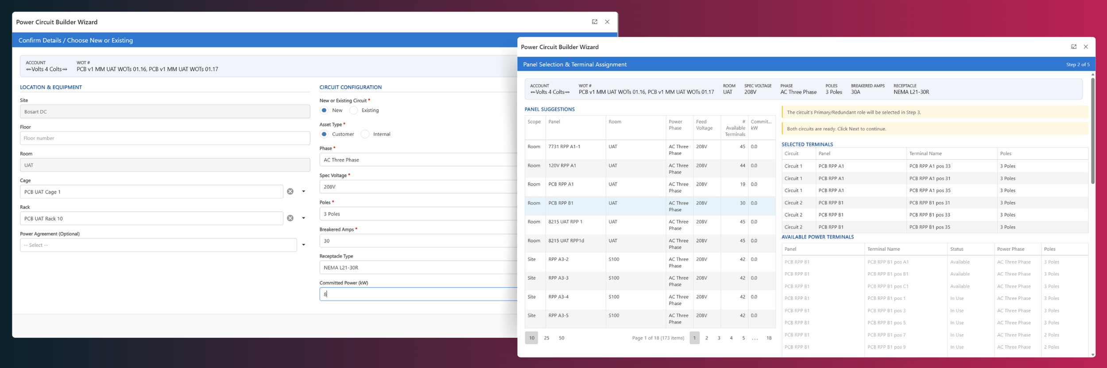Select panel row PCB RPP A1
This screenshot has width=1107, height=368.
pos(650,187)
